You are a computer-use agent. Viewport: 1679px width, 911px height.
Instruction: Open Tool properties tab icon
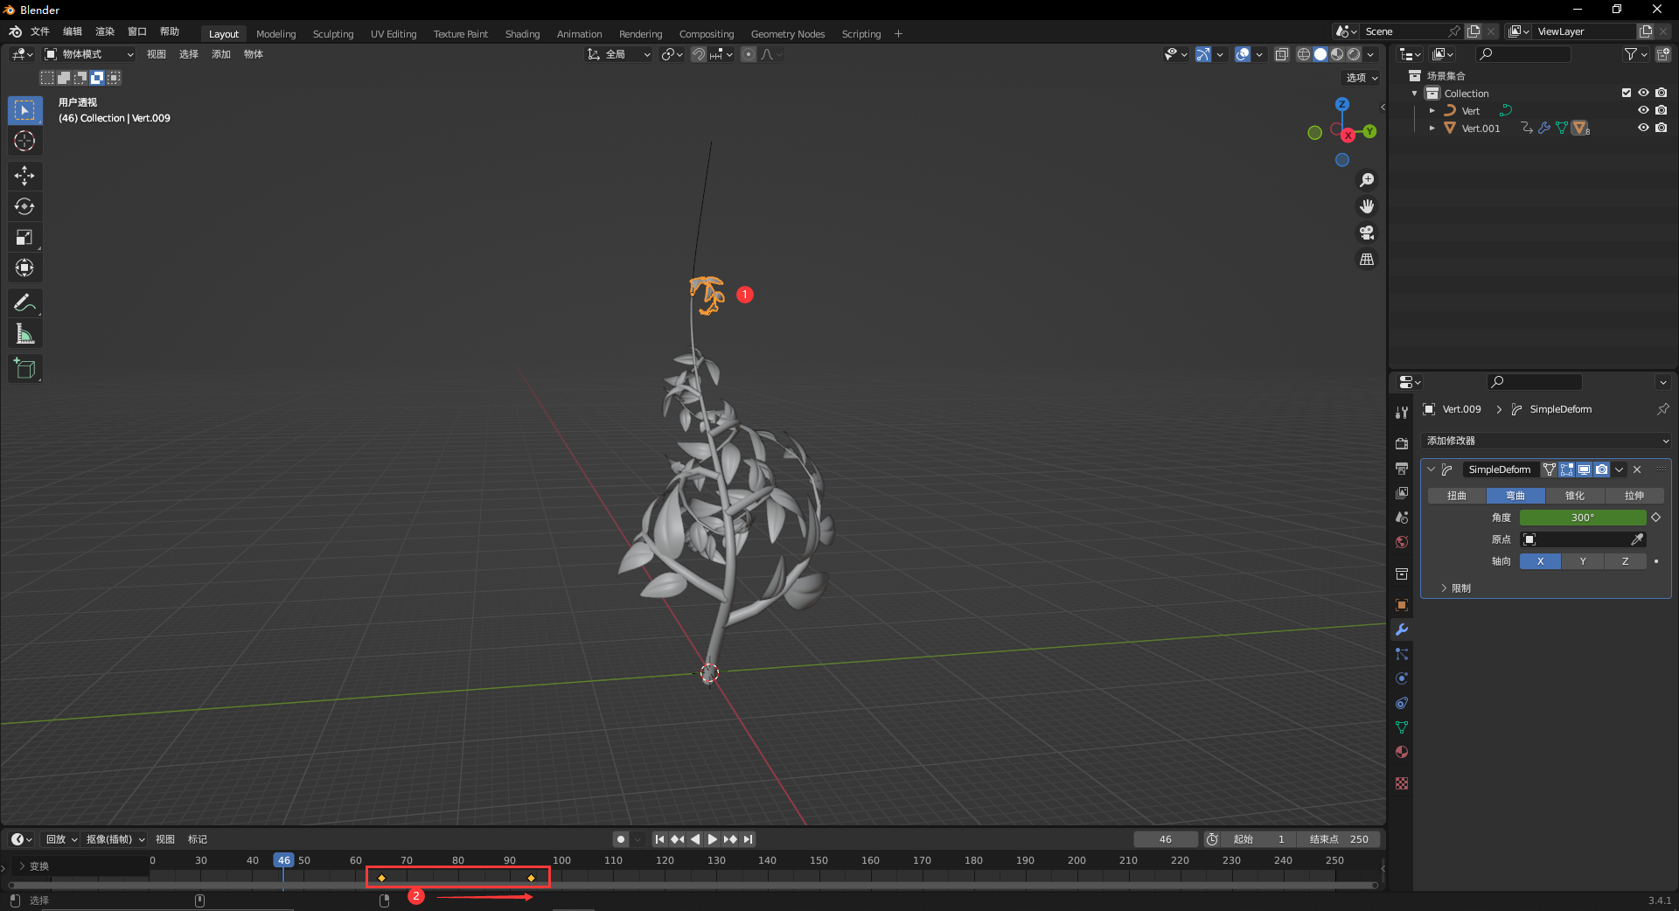coord(1402,413)
